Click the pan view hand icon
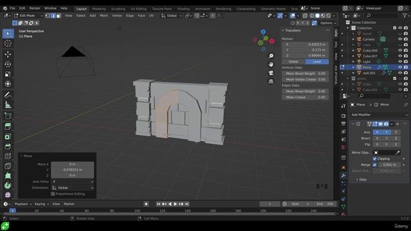411x231 pixels. tap(271, 64)
